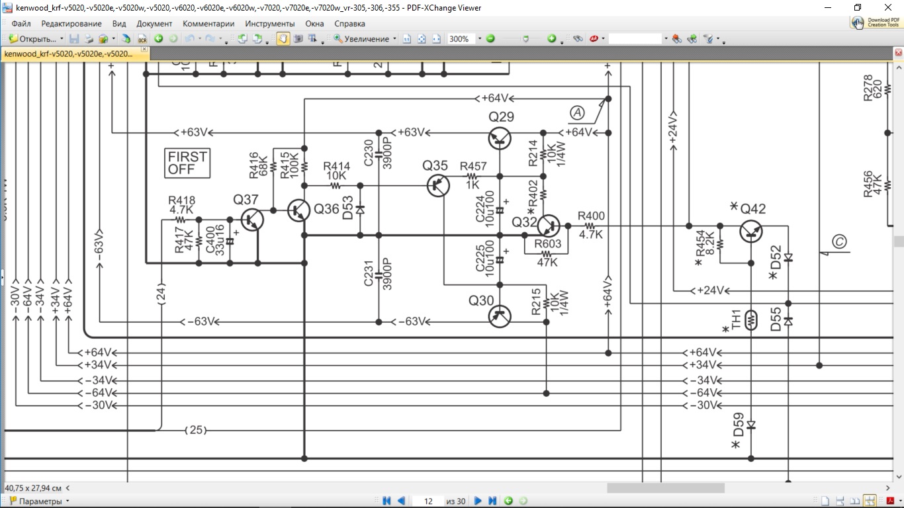Jump to the first page

387,501
